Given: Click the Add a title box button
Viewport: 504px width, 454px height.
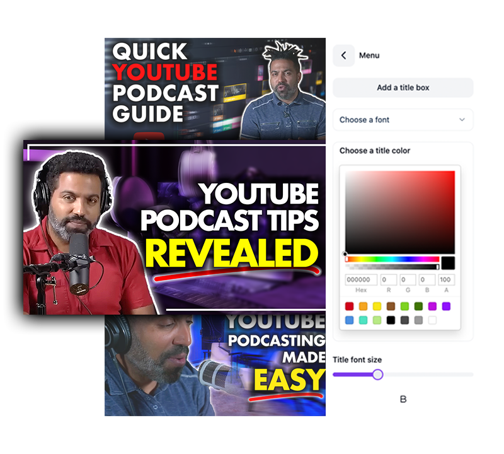Looking at the screenshot, I should tap(403, 88).
